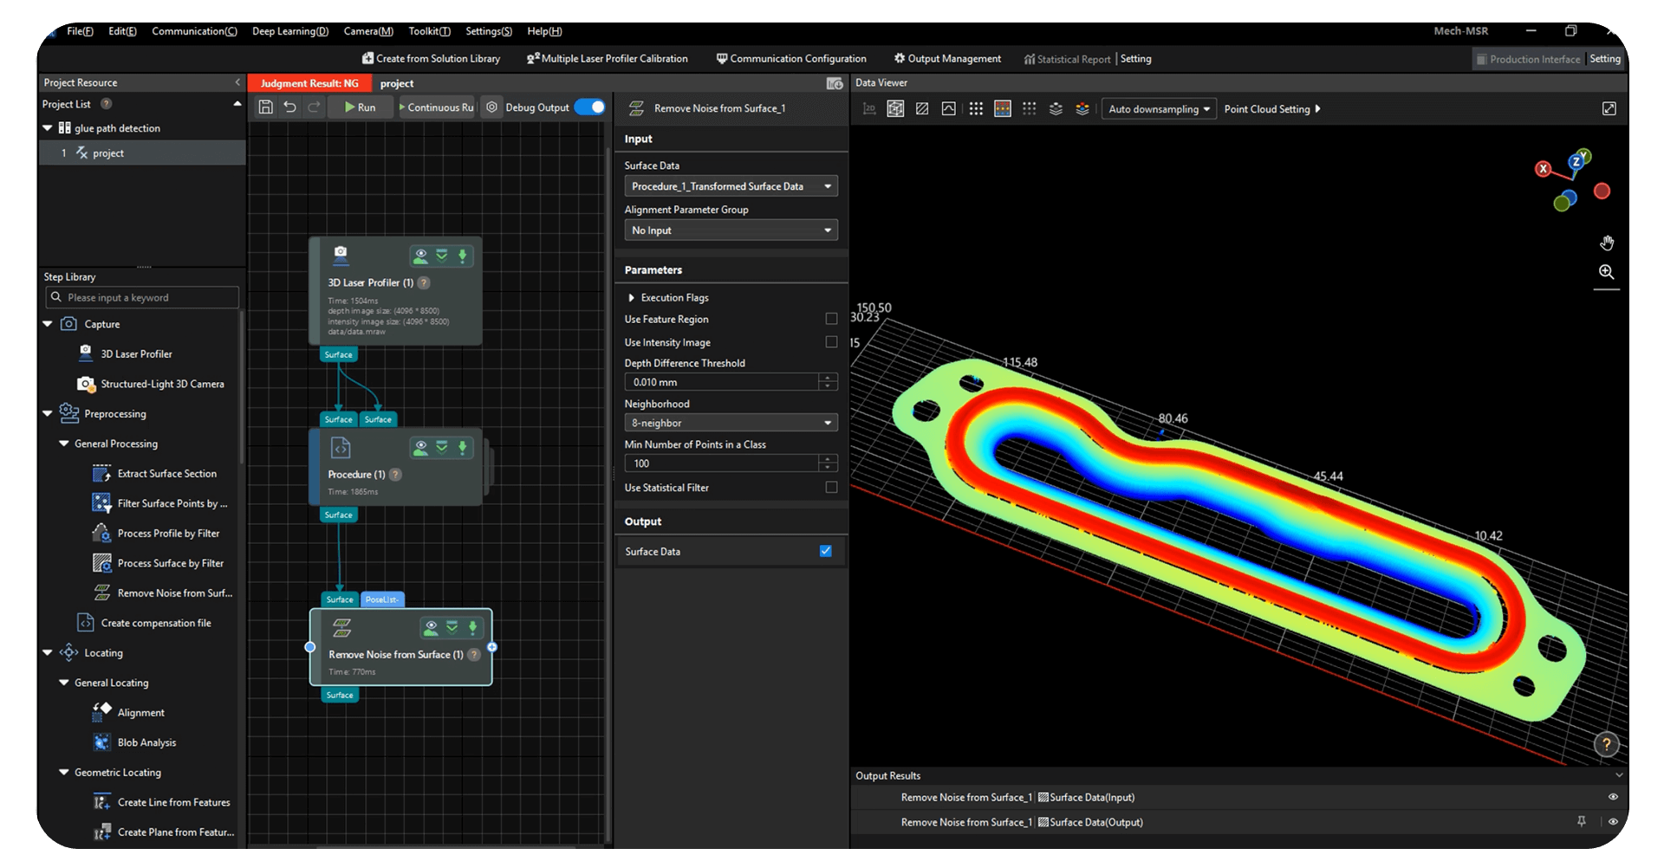Click the undo arrow icon
The width and height of the screenshot is (1664, 868).
click(289, 107)
